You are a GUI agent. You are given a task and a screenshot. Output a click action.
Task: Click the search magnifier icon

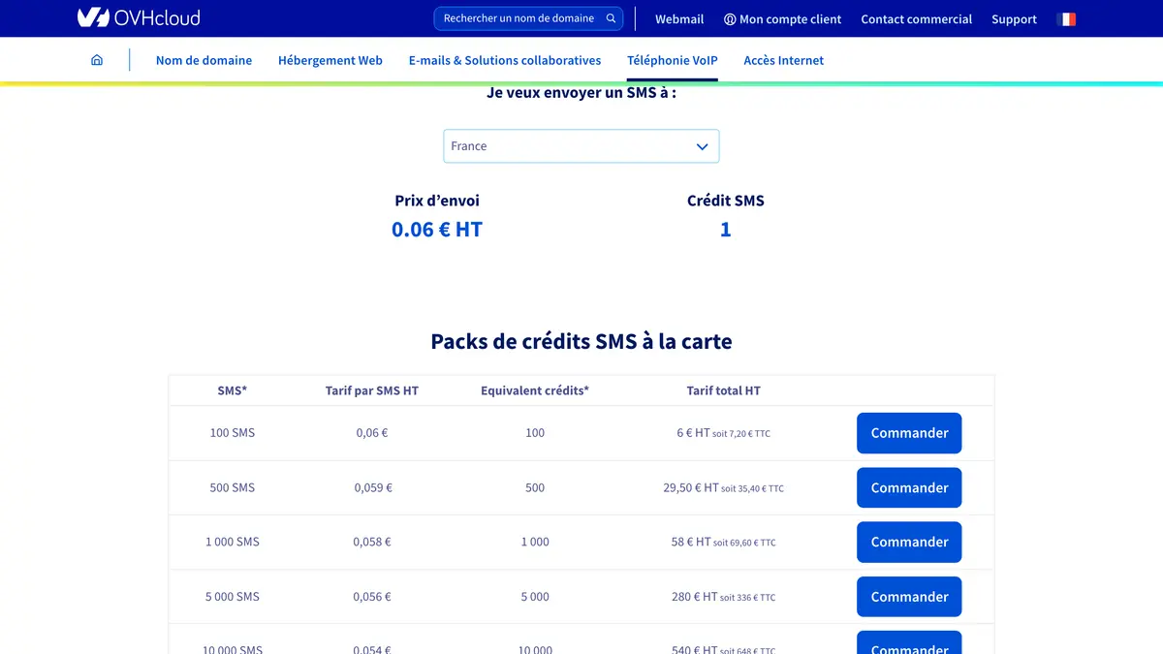612,18
